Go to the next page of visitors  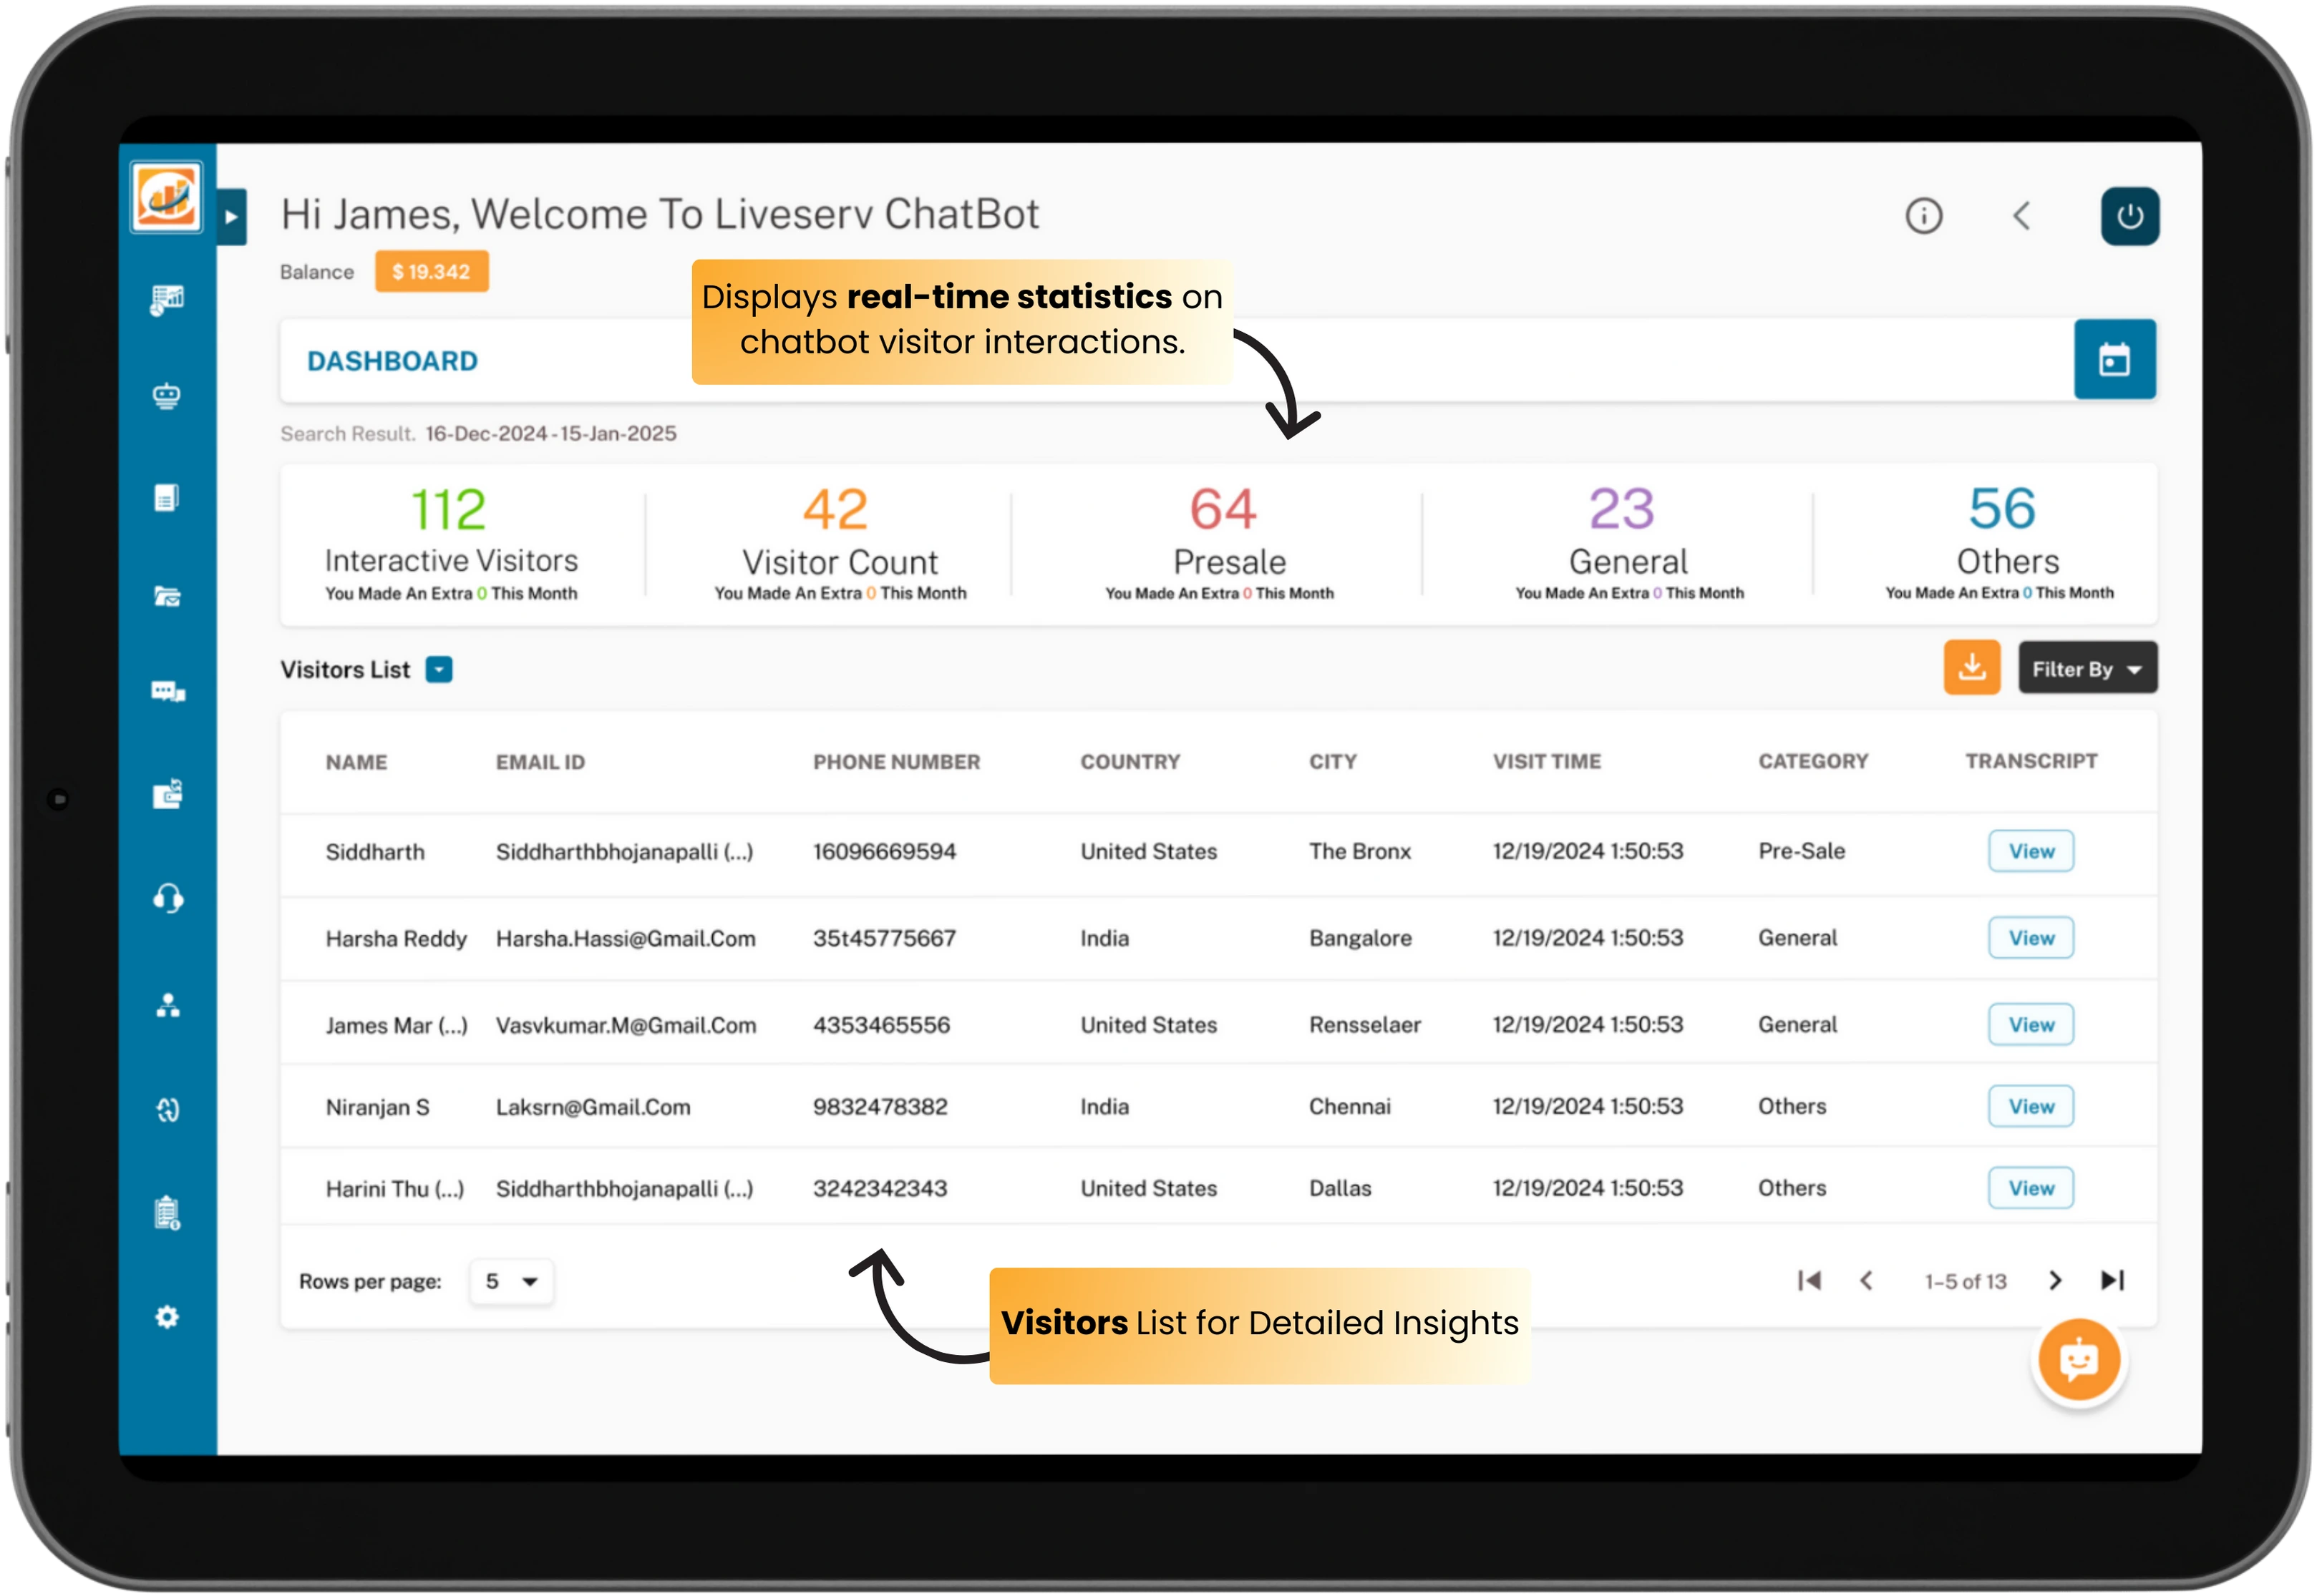click(x=2055, y=1280)
